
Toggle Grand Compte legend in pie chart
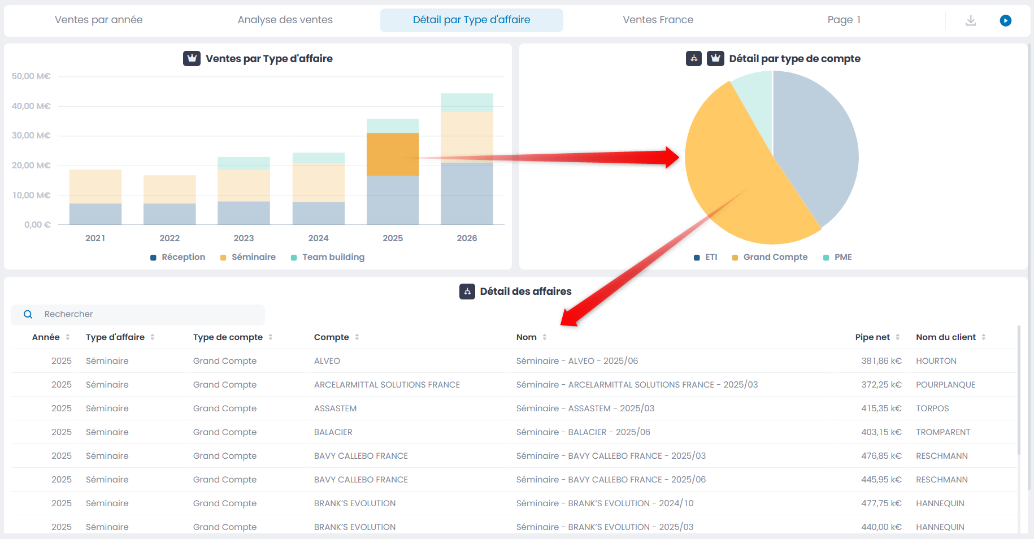tap(770, 257)
